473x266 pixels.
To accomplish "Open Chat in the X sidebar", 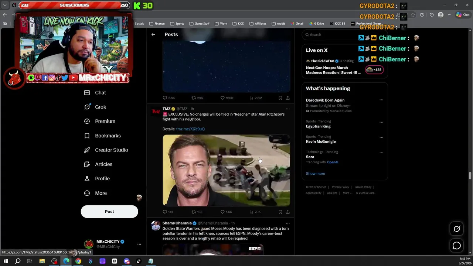I will tap(95, 93).
